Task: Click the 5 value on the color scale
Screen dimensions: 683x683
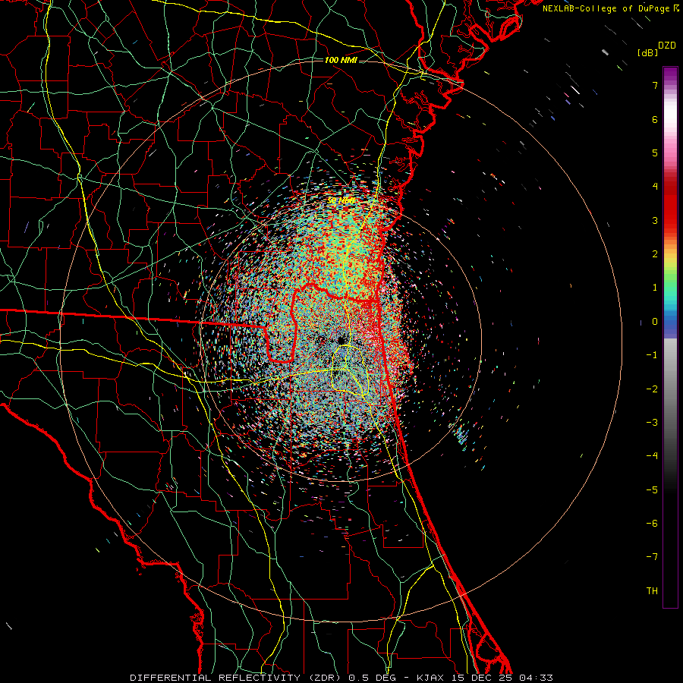Action: (655, 153)
